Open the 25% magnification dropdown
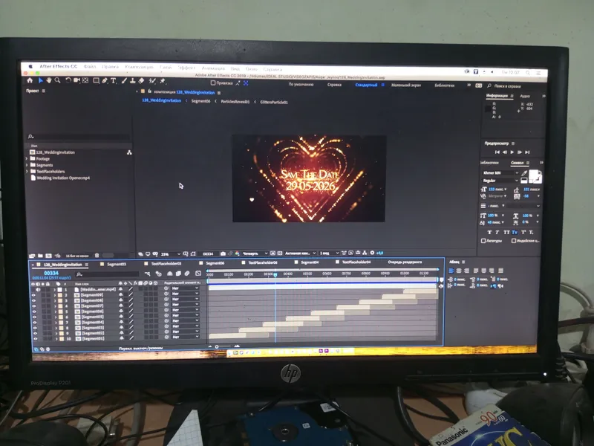 (171, 253)
